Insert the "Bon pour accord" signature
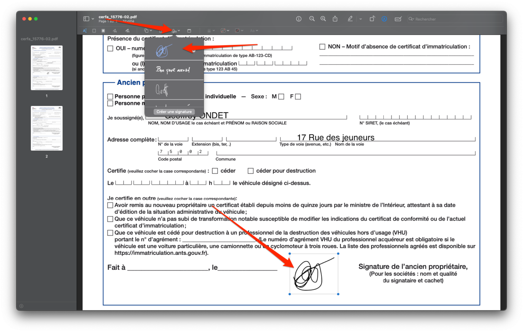This screenshot has height=332, width=523. 174,70
